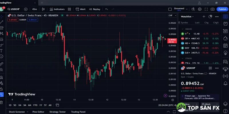Create a new Alert
The image size is (229, 114).
(x=80, y=9)
